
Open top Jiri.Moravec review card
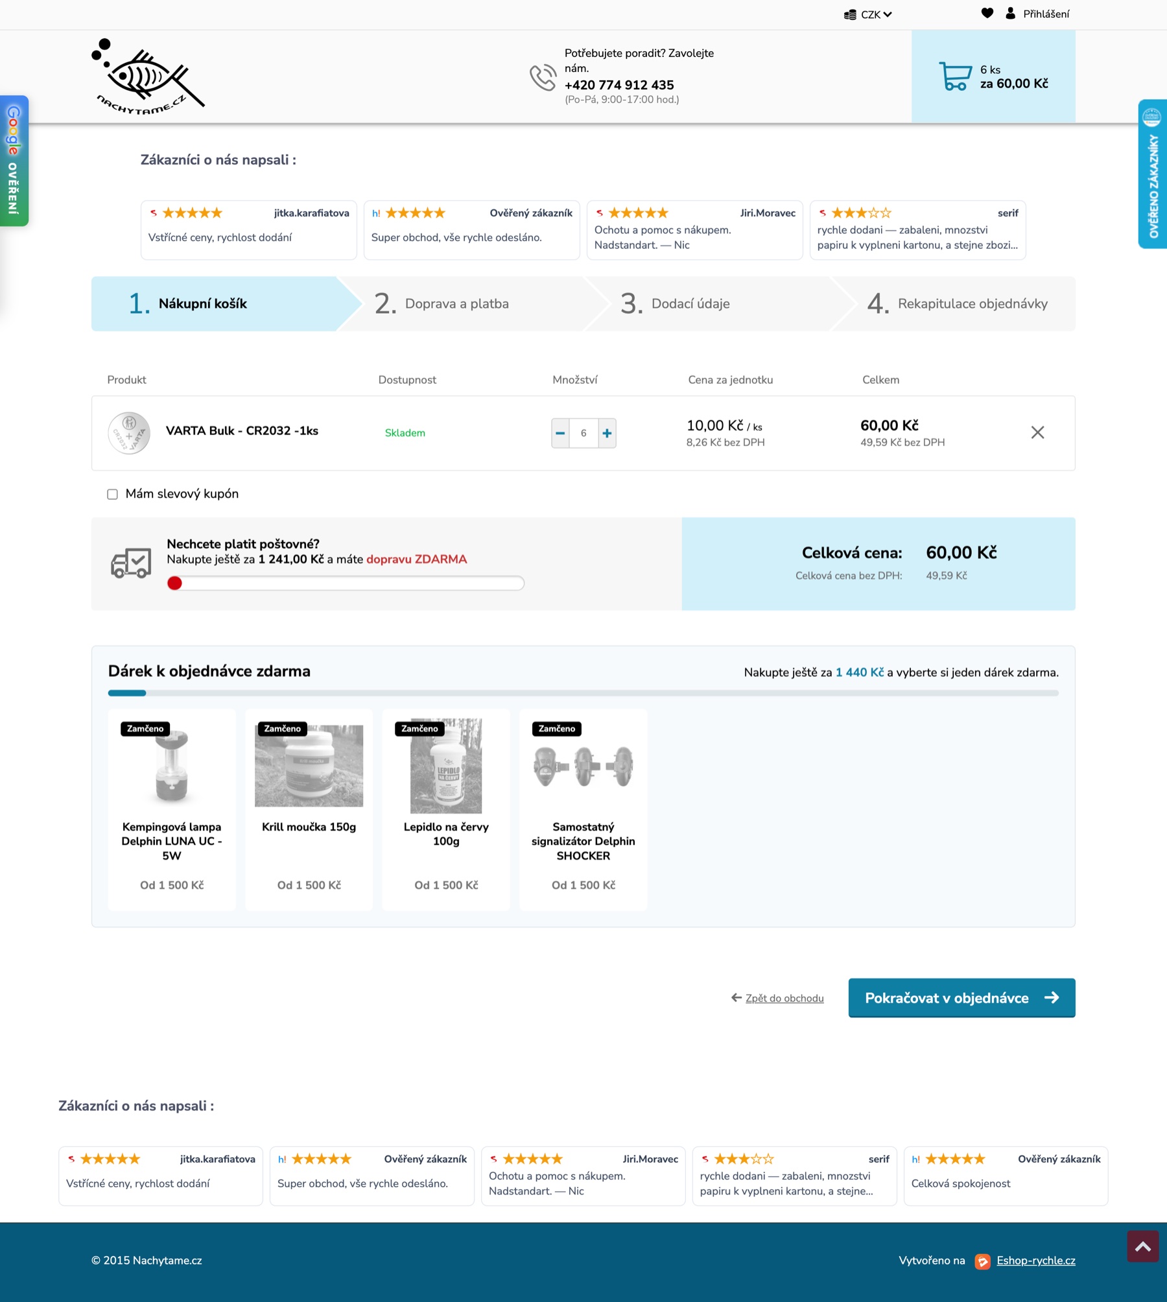[694, 230]
